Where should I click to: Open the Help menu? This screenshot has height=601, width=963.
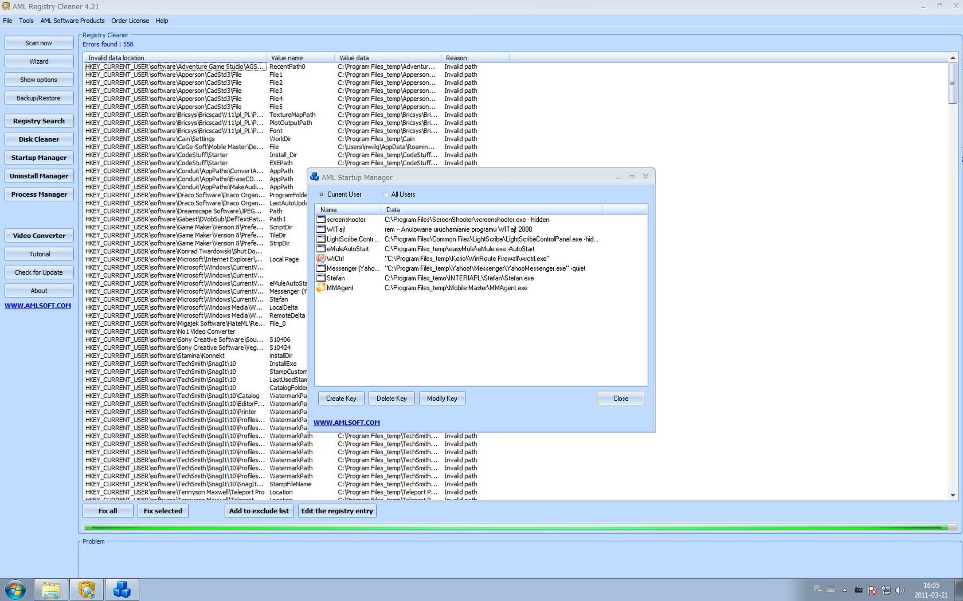[162, 21]
